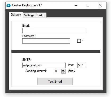Minimize the Costex window
Image resolution: width=111 pixels, height=97 pixels.
(x=76, y=5)
